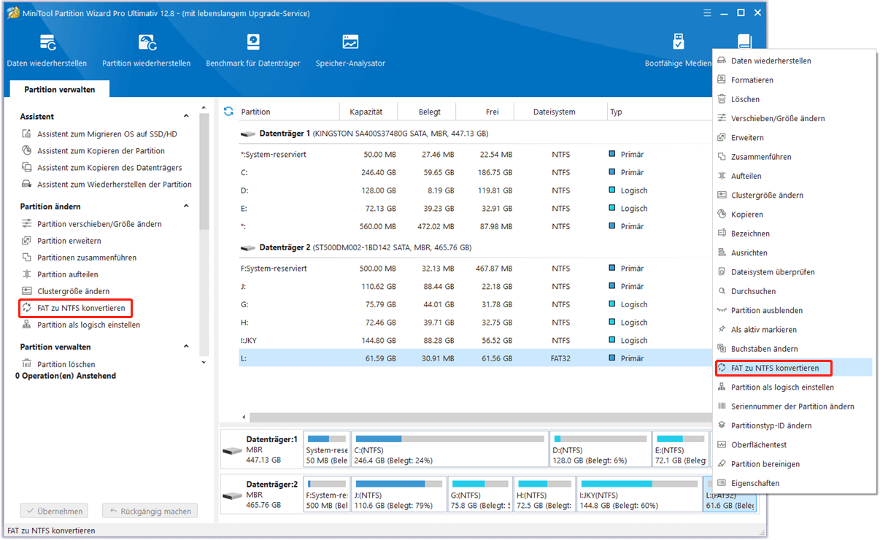This screenshot has width=880, height=540.
Task: Click the partition list left scroll arrow
Action: coord(244,417)
